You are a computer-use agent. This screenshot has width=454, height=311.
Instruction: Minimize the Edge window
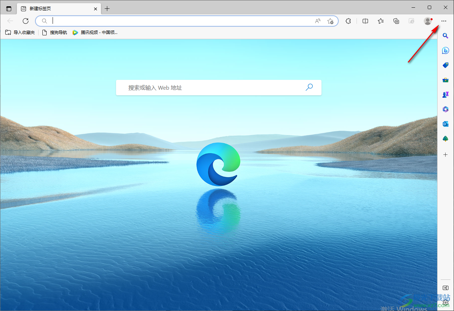click(x=414, y=7)
